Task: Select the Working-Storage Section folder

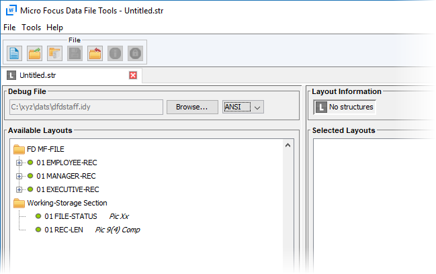Action: pyautogui.click(x=67, y=203)
